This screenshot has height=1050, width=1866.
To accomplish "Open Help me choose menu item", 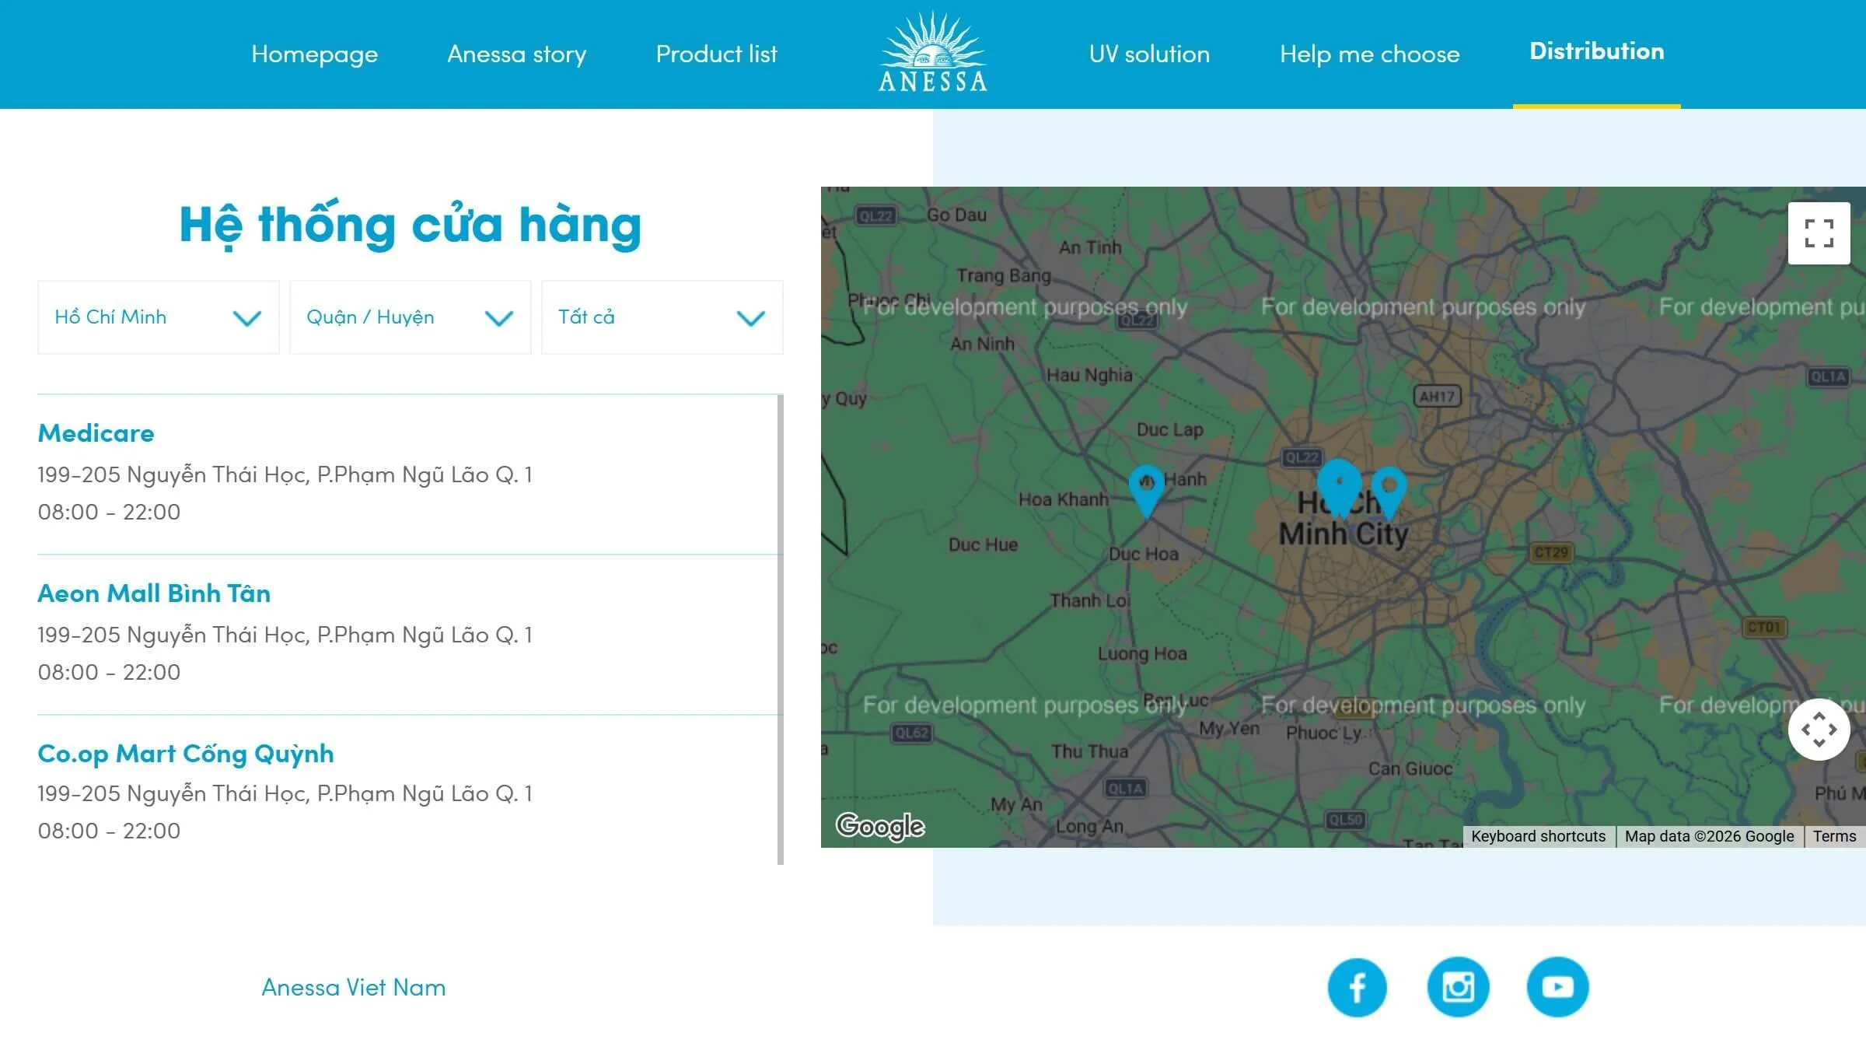I will (1370, 54).
